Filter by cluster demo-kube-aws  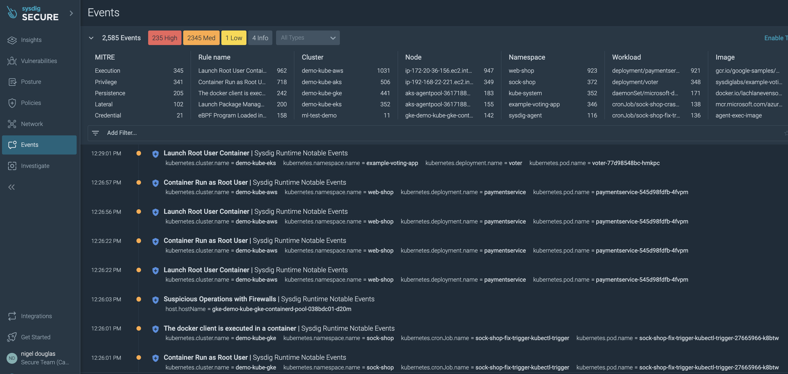point(346,71)
